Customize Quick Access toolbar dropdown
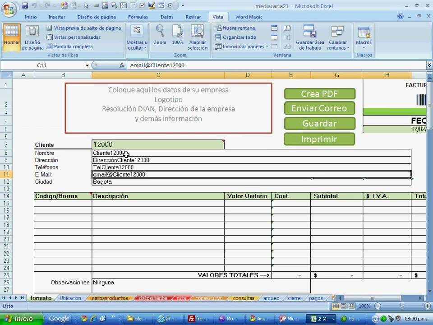 pos(183,5)
